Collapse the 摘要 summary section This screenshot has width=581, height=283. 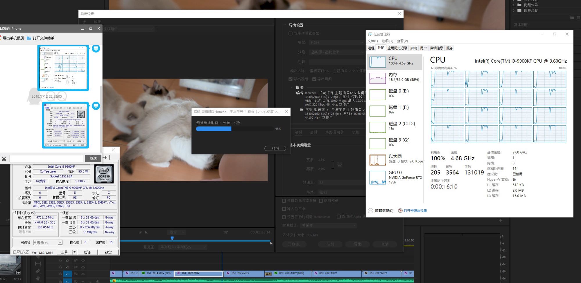[291, 87]
